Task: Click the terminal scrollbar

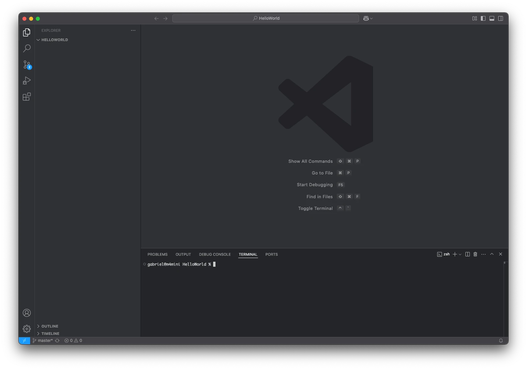Action: pyautogui.click(x=505, y=297)
